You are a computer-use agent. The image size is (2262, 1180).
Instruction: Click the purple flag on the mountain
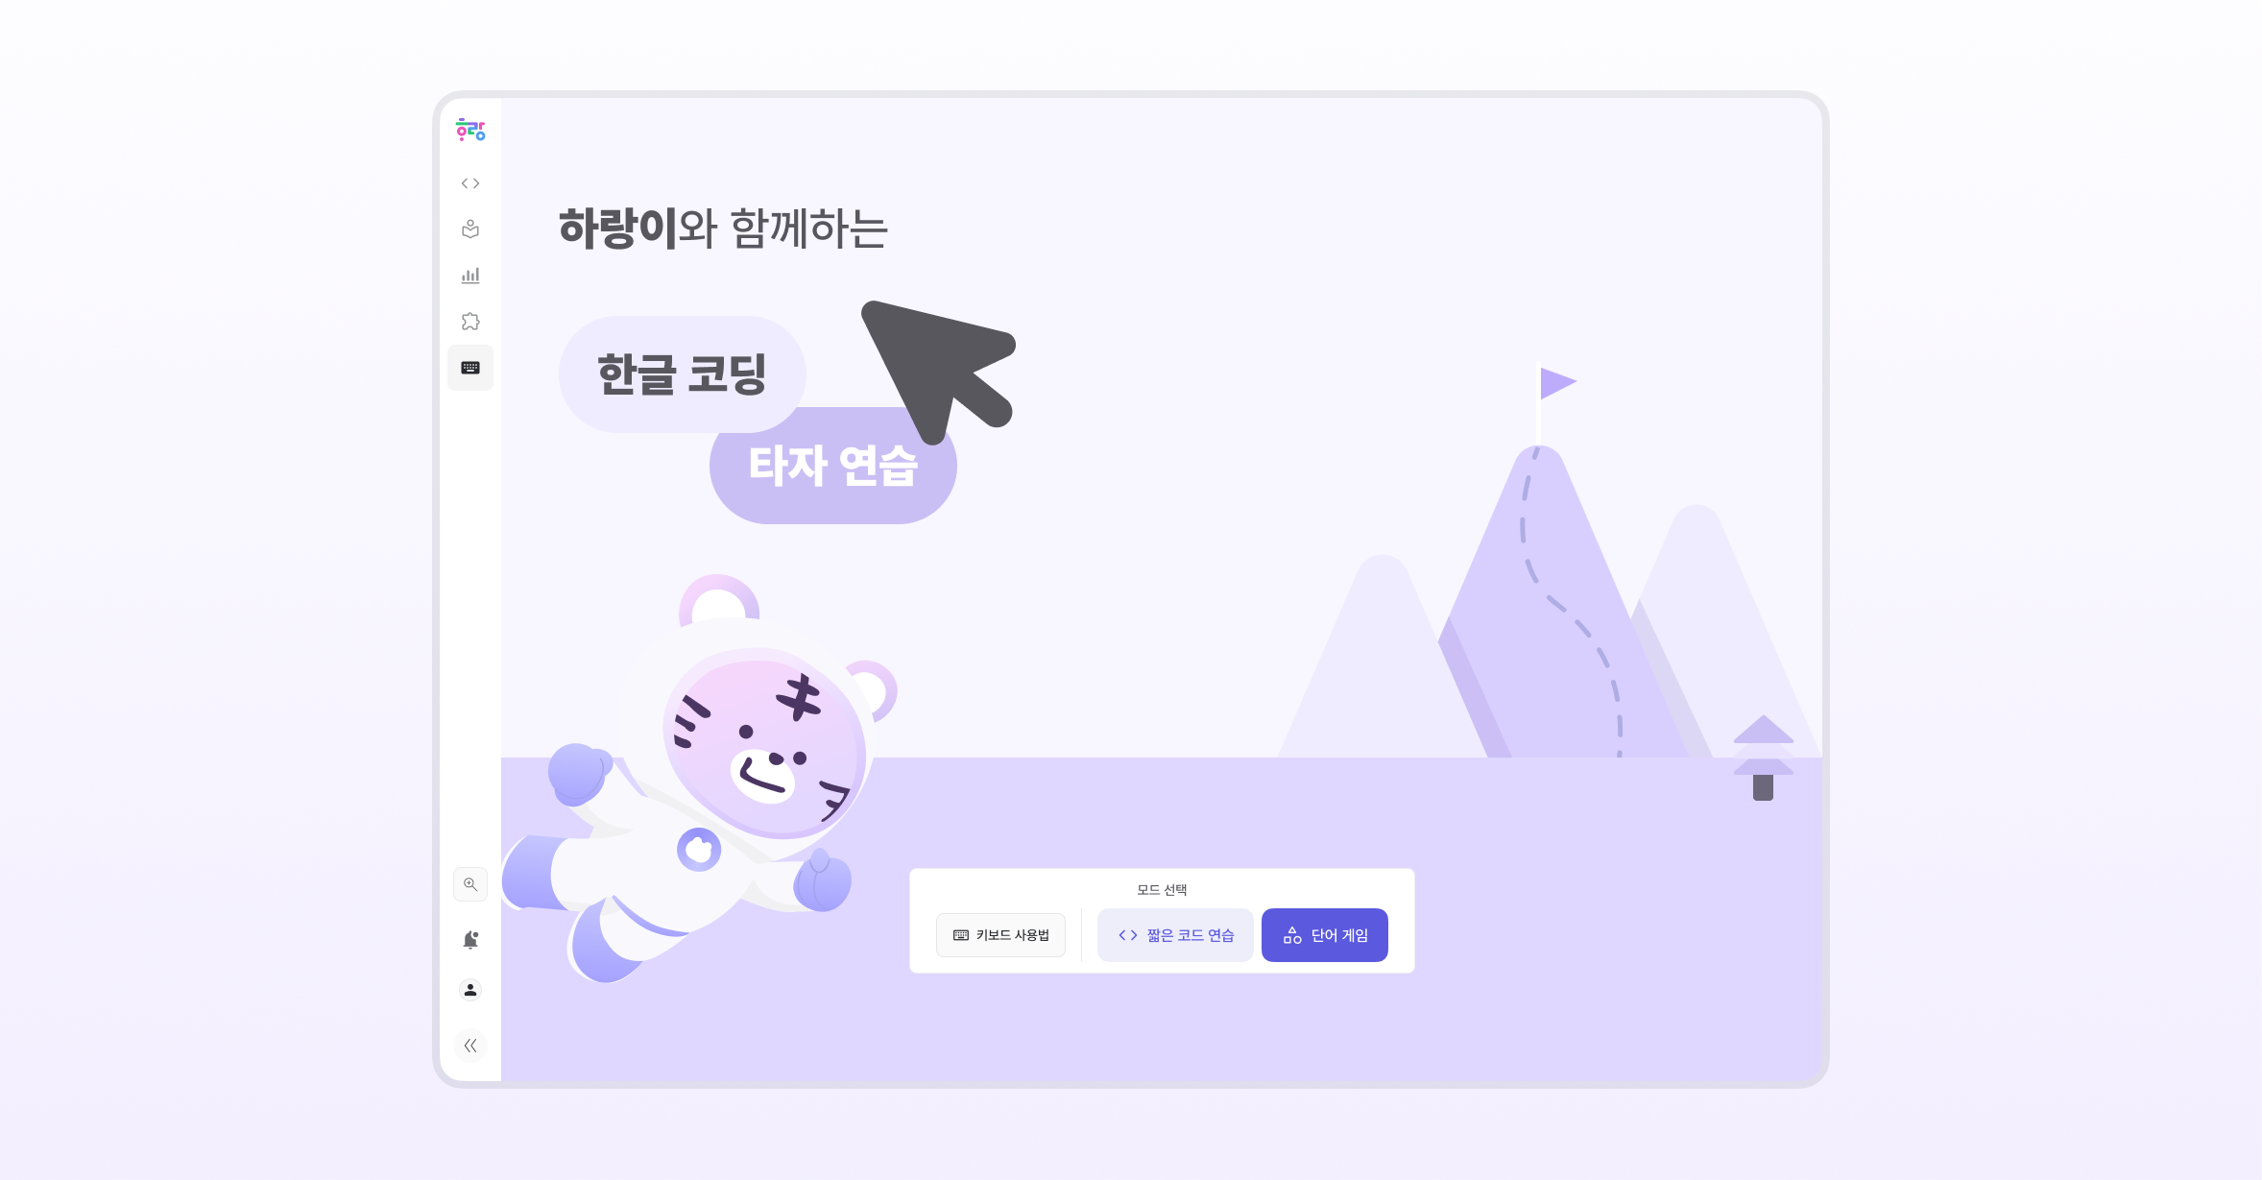click(x=1557, y=383)
